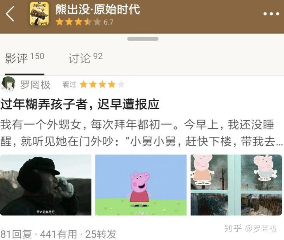
Task: Open the 81回复 replies
Action: (16, 234)
